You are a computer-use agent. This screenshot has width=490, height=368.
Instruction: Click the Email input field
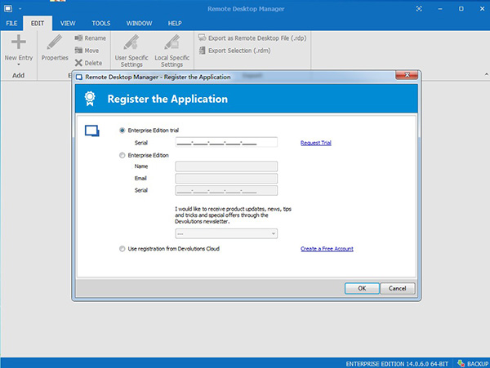point(226,178)
